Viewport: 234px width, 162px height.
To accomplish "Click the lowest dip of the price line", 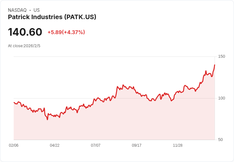I will coord(47,119).
